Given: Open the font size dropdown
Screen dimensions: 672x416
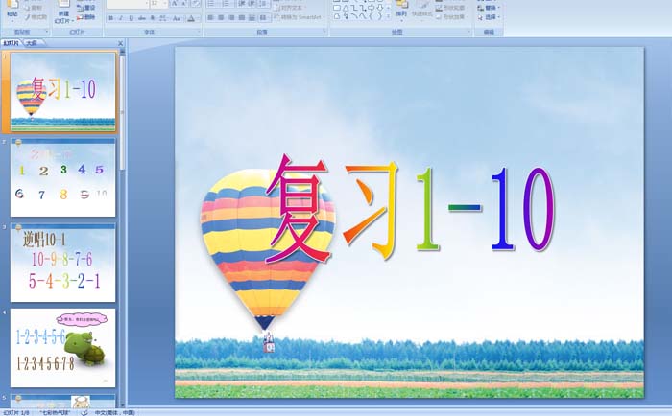Looking at the screenshot, I should 169,4.
